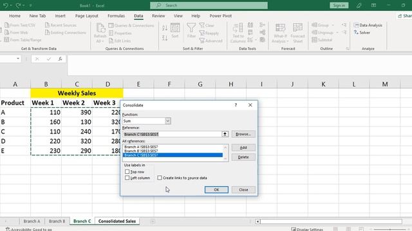
Task: Open Outline group dialog launcher
Action: pos(348,49)
